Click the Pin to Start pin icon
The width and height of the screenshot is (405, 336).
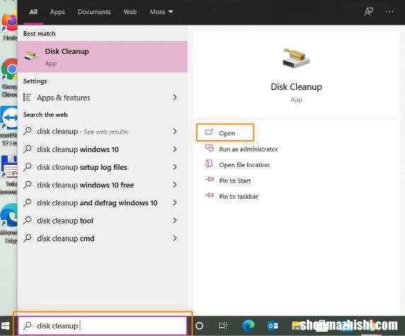[x=209, y=179]
